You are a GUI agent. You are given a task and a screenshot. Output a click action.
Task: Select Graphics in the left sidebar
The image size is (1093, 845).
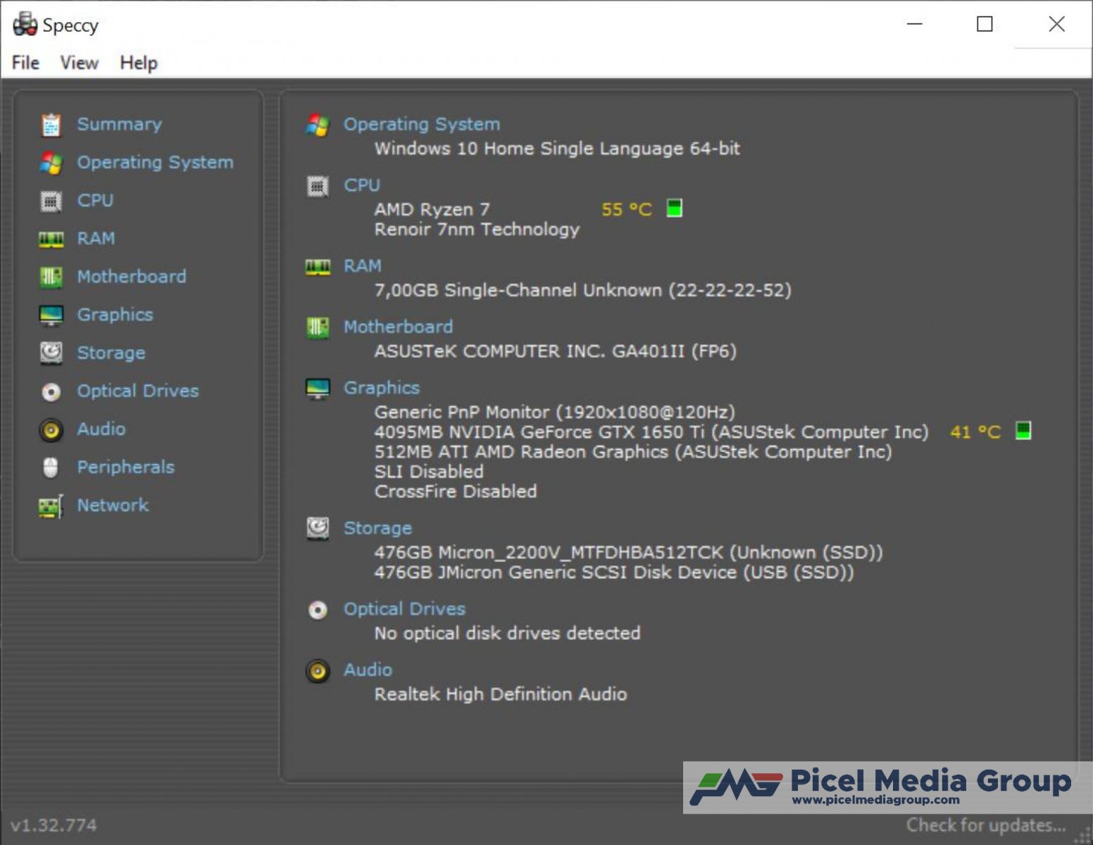pyautogui.click(x=115, y=315)
